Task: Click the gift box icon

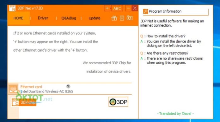Action: 114,18
